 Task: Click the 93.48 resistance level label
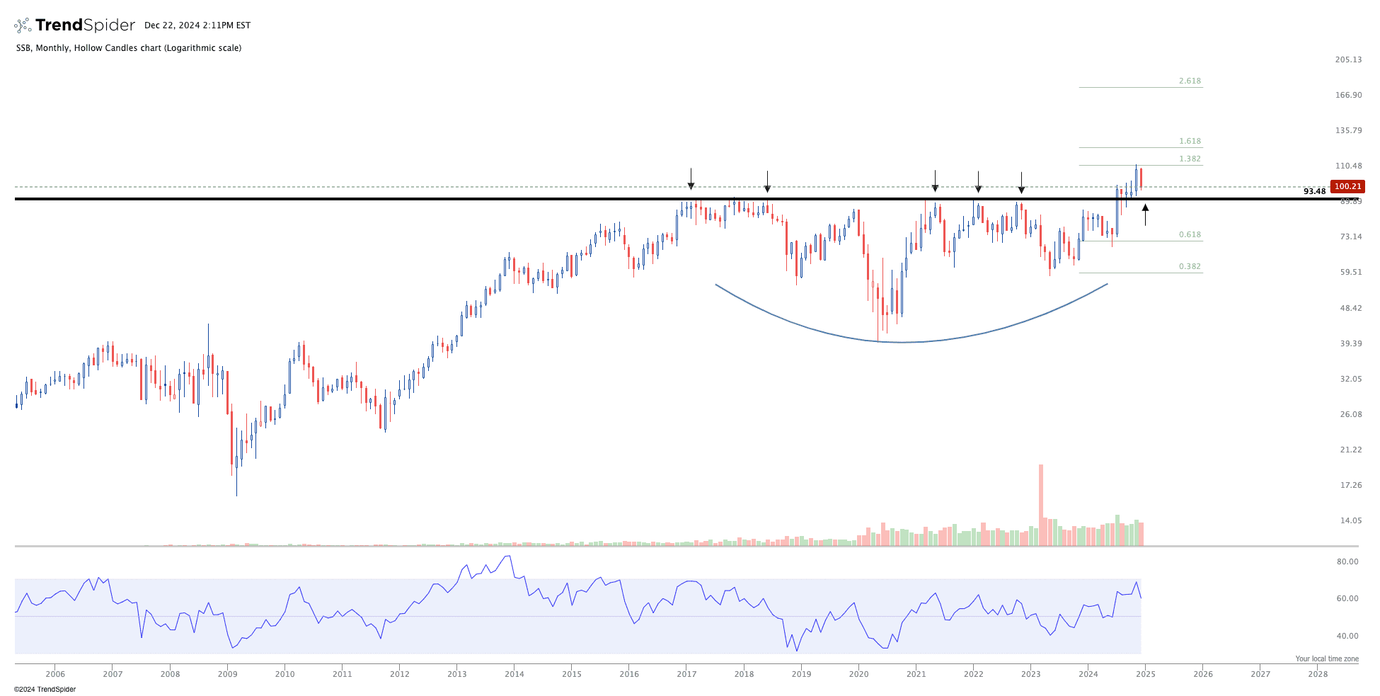coord(1314,192)
